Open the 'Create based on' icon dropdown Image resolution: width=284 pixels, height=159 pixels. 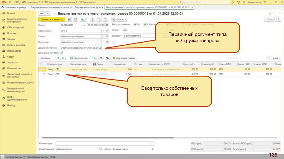point(83,19)
